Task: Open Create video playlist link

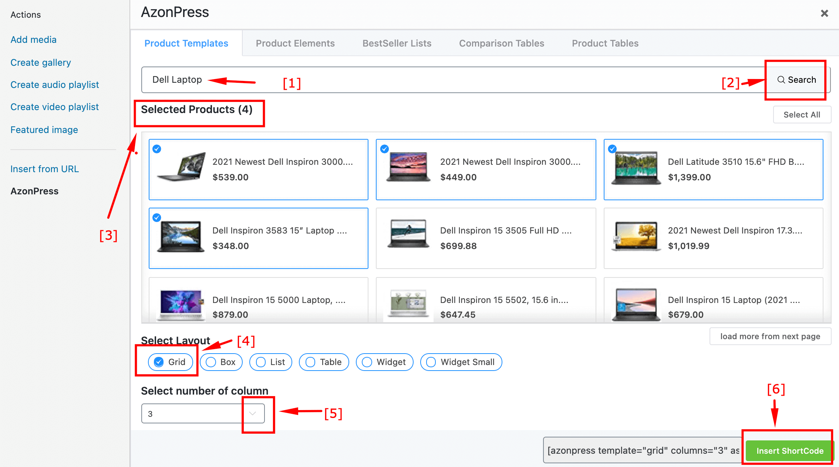Action: pyautogui.click(x=55, y=107)
